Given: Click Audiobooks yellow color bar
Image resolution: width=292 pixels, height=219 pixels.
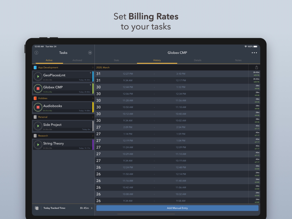Looking at the screenshot, I should 93,107.
